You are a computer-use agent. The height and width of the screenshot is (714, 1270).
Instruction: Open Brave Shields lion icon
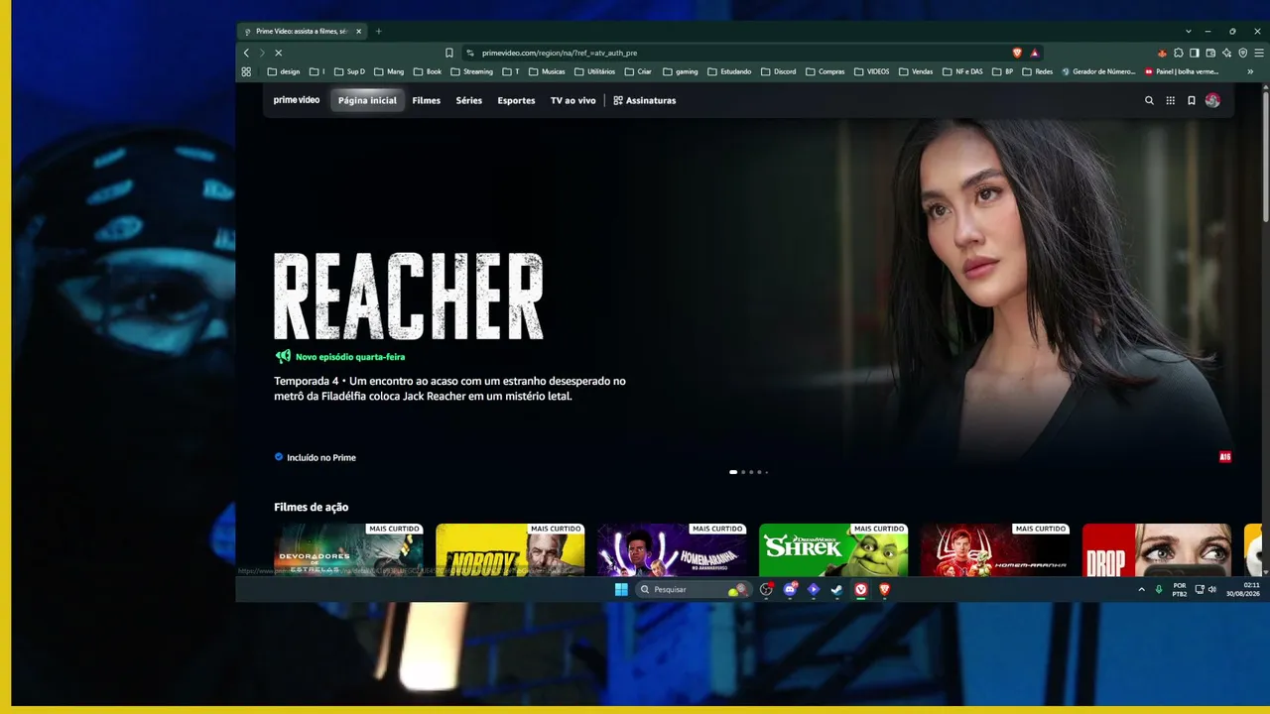click(1017, 53)
